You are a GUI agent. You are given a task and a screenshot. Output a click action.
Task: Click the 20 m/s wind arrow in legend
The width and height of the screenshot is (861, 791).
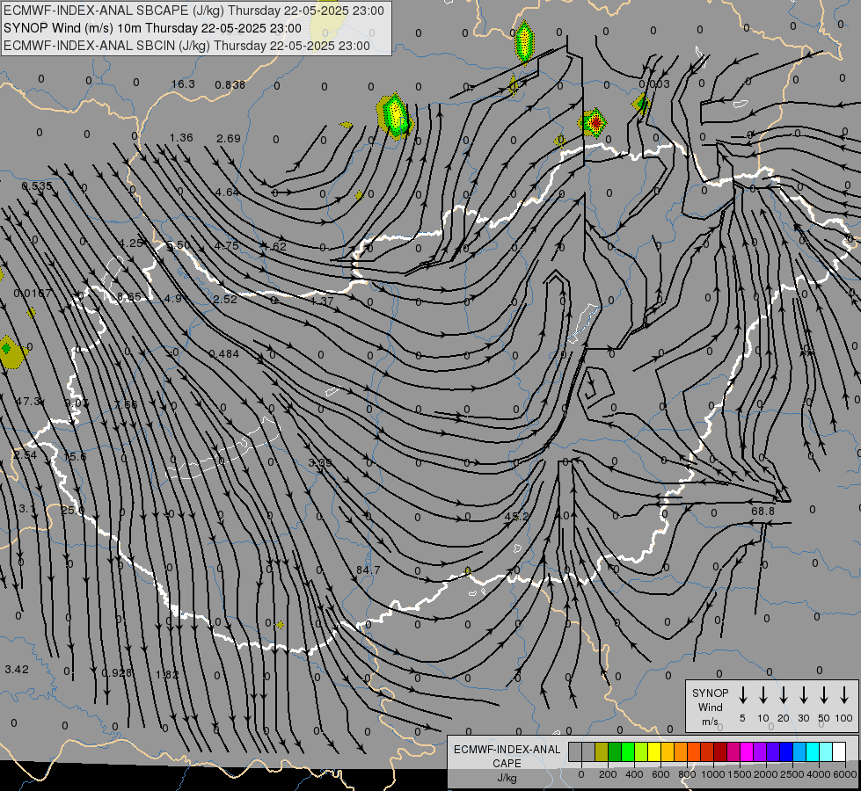[784, 695]
